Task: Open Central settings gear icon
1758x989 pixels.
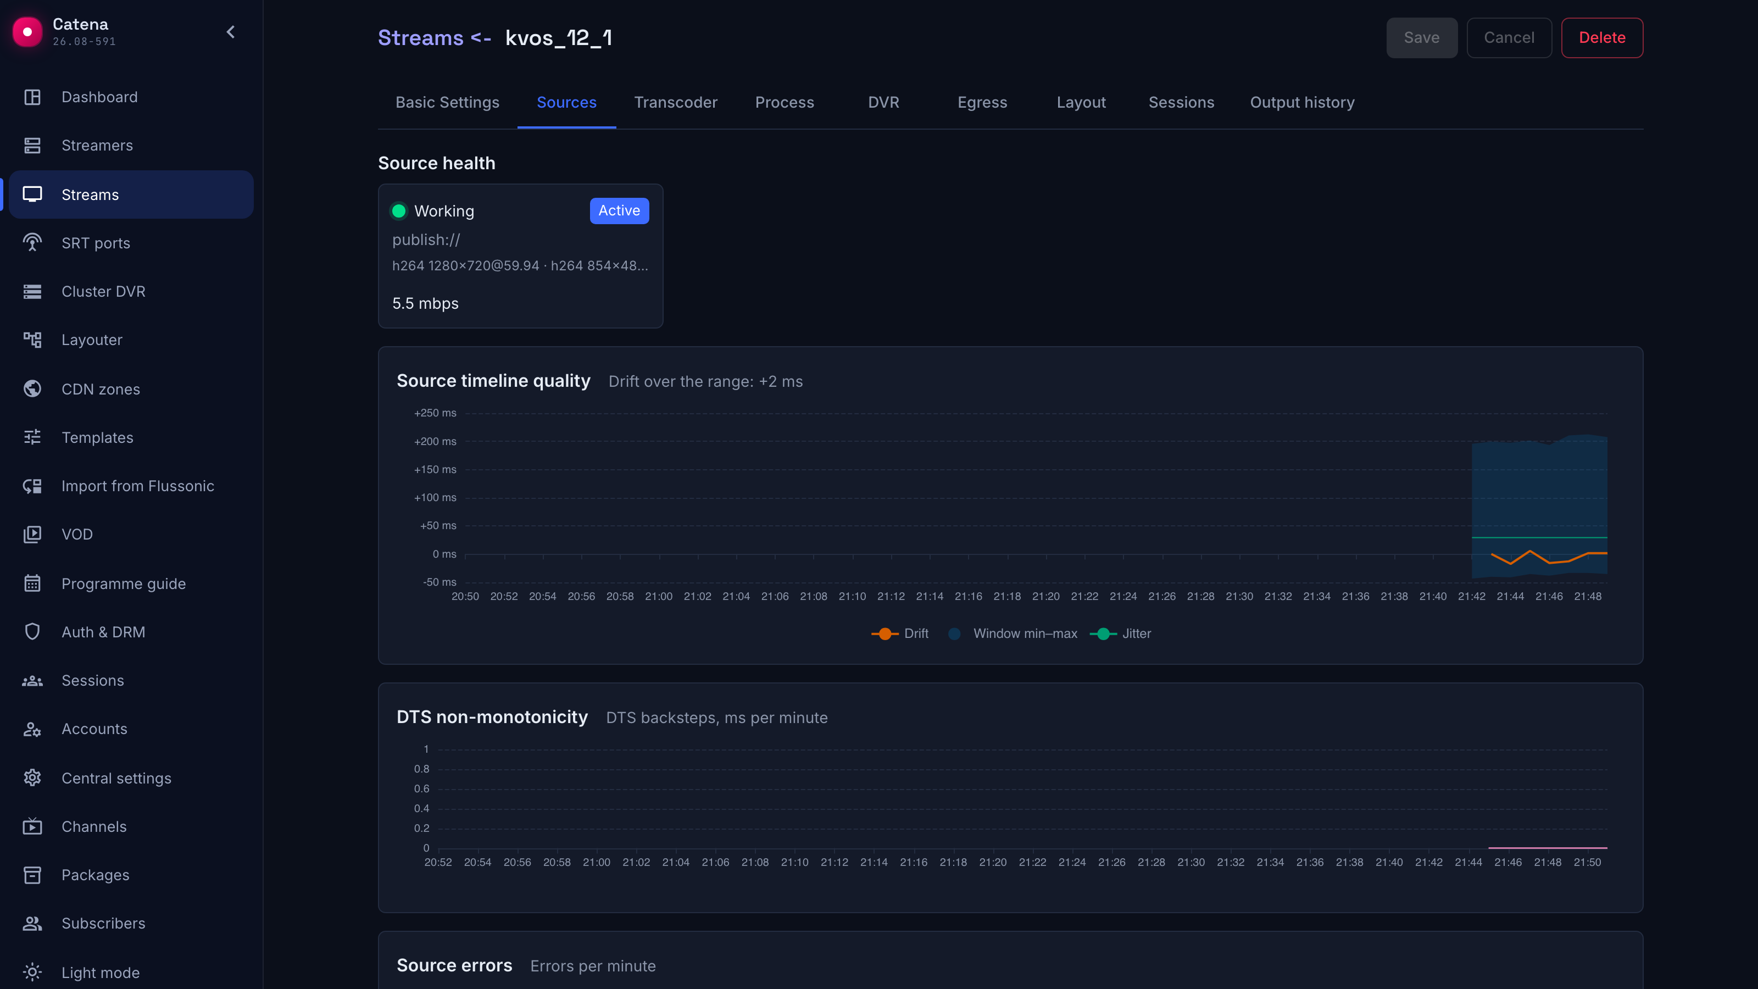Action: [x=32, y=778]
